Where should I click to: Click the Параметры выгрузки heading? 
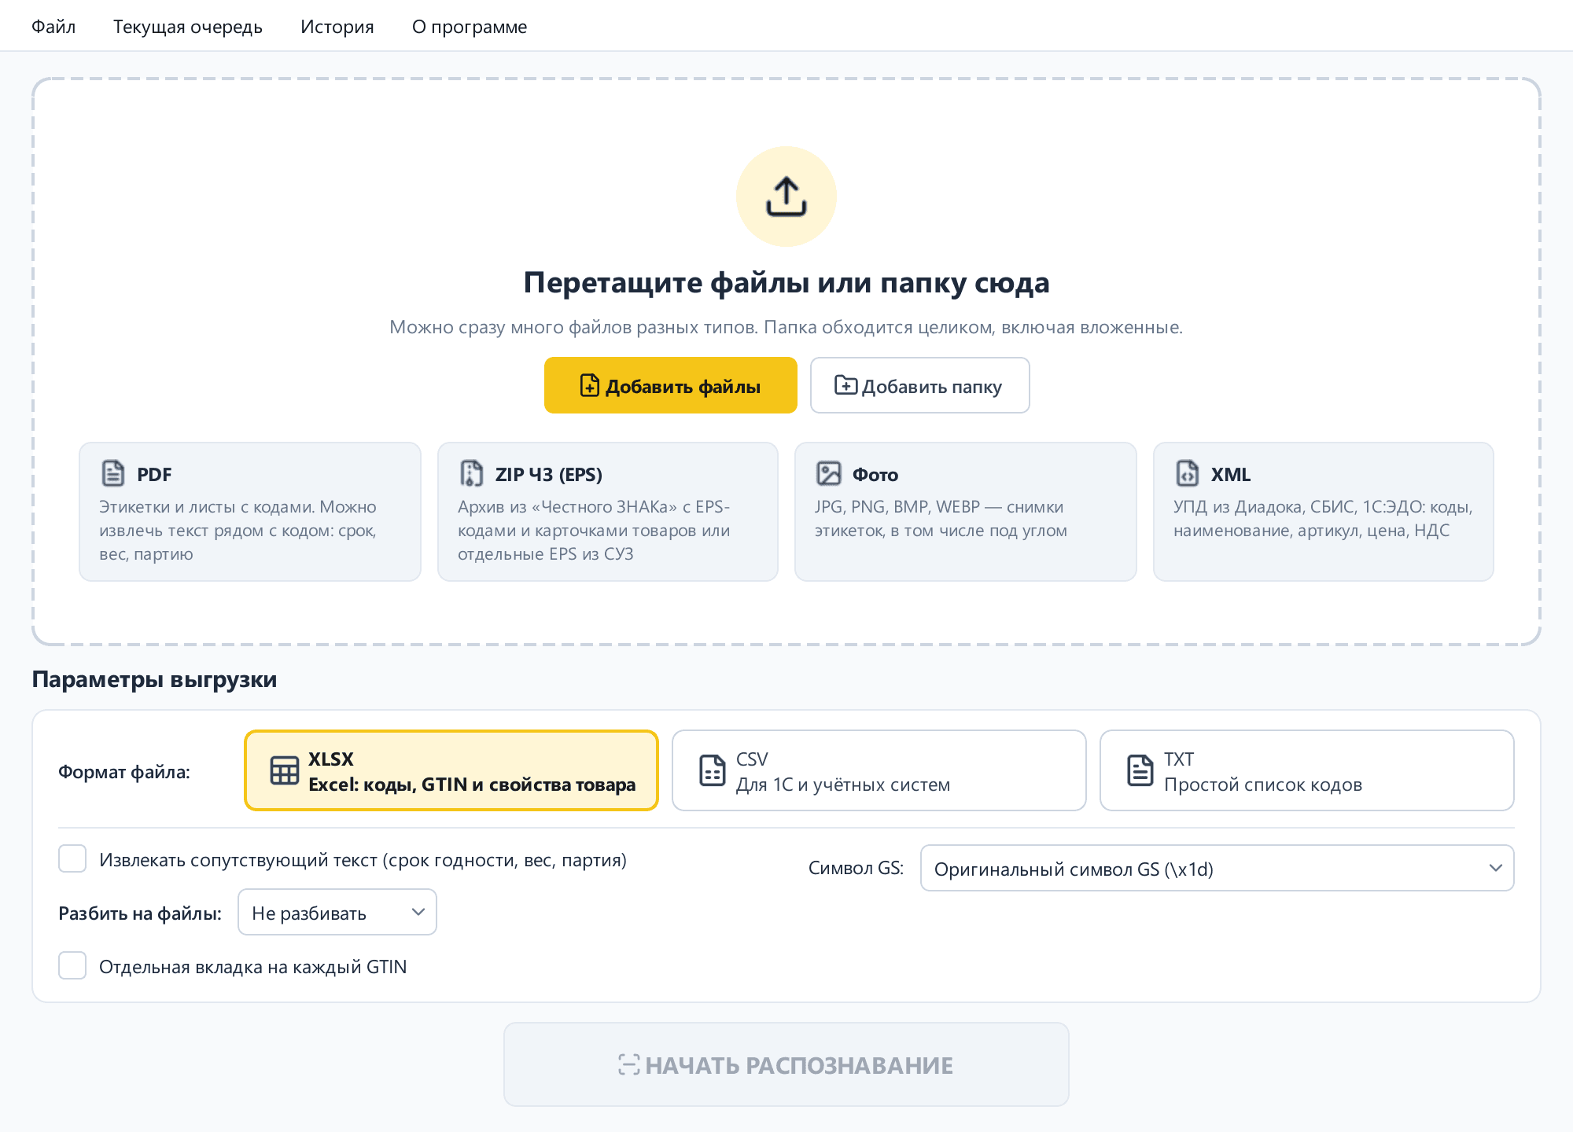(x=154, y=679)
